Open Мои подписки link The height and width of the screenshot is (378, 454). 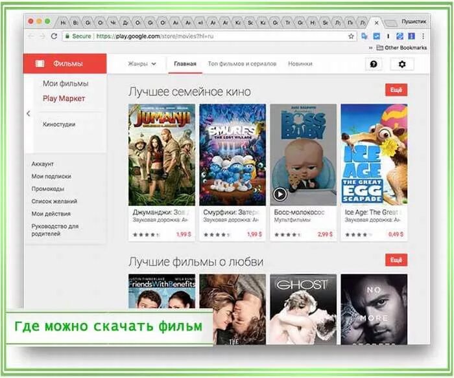point(51,176)
